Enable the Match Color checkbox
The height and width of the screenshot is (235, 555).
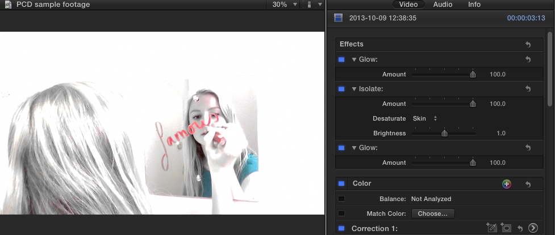(341, 213)
